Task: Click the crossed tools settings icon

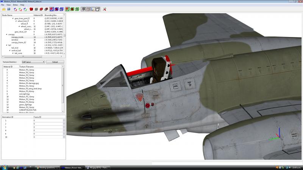Action: (x=105, y=9)
